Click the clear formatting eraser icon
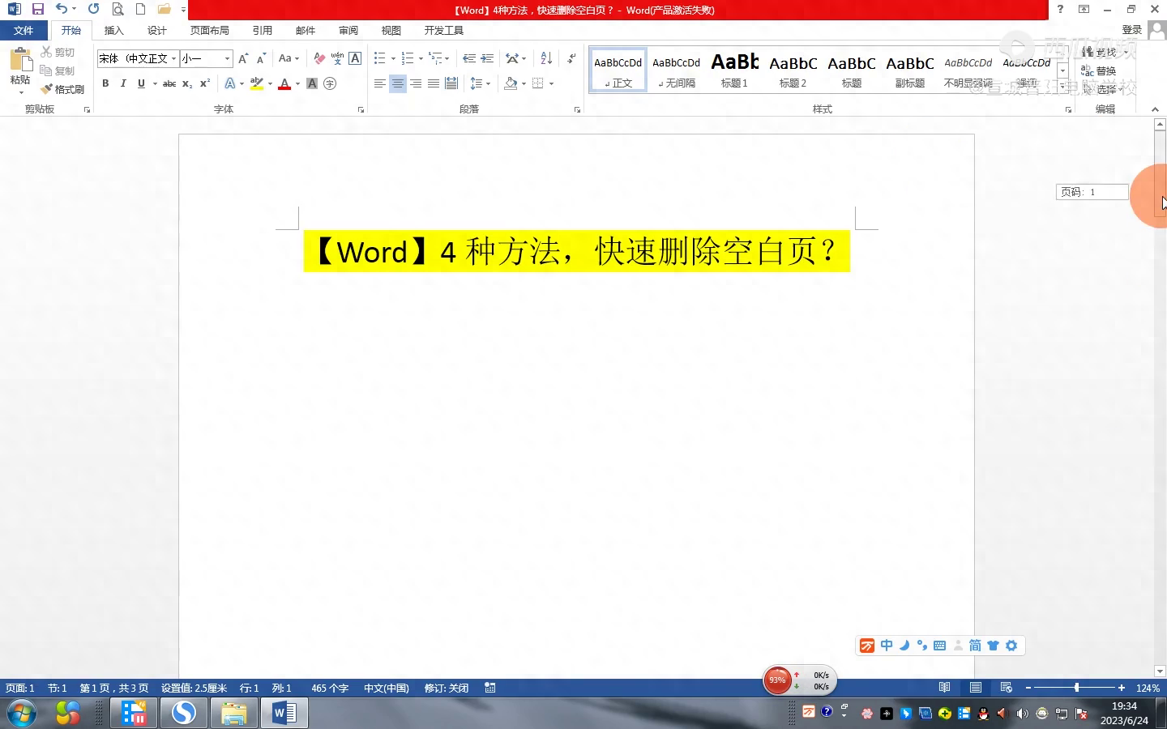The image size is (1167, 729). [x=318, y=58]
